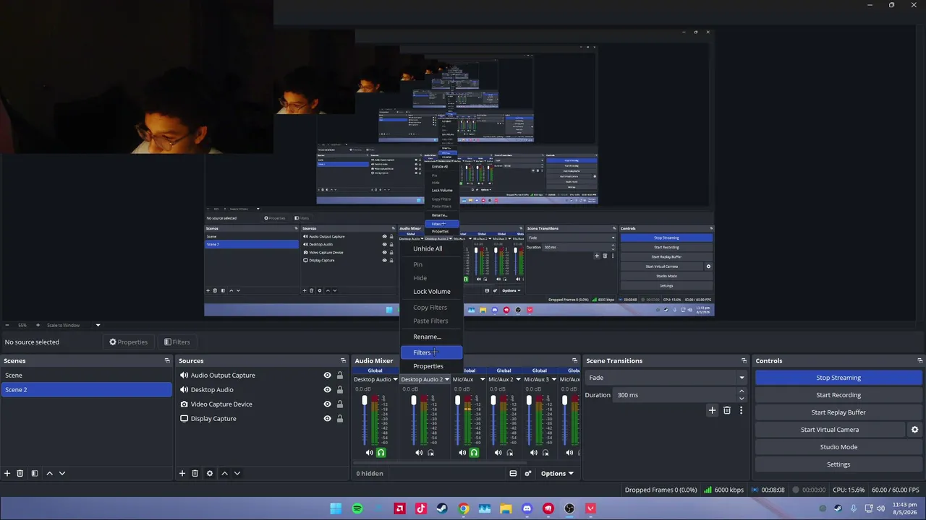The width and height of the screenshot is (926, 520).
Task: Open scene filters icon in Scenes toolbar
Action: (x=34, y=473)
